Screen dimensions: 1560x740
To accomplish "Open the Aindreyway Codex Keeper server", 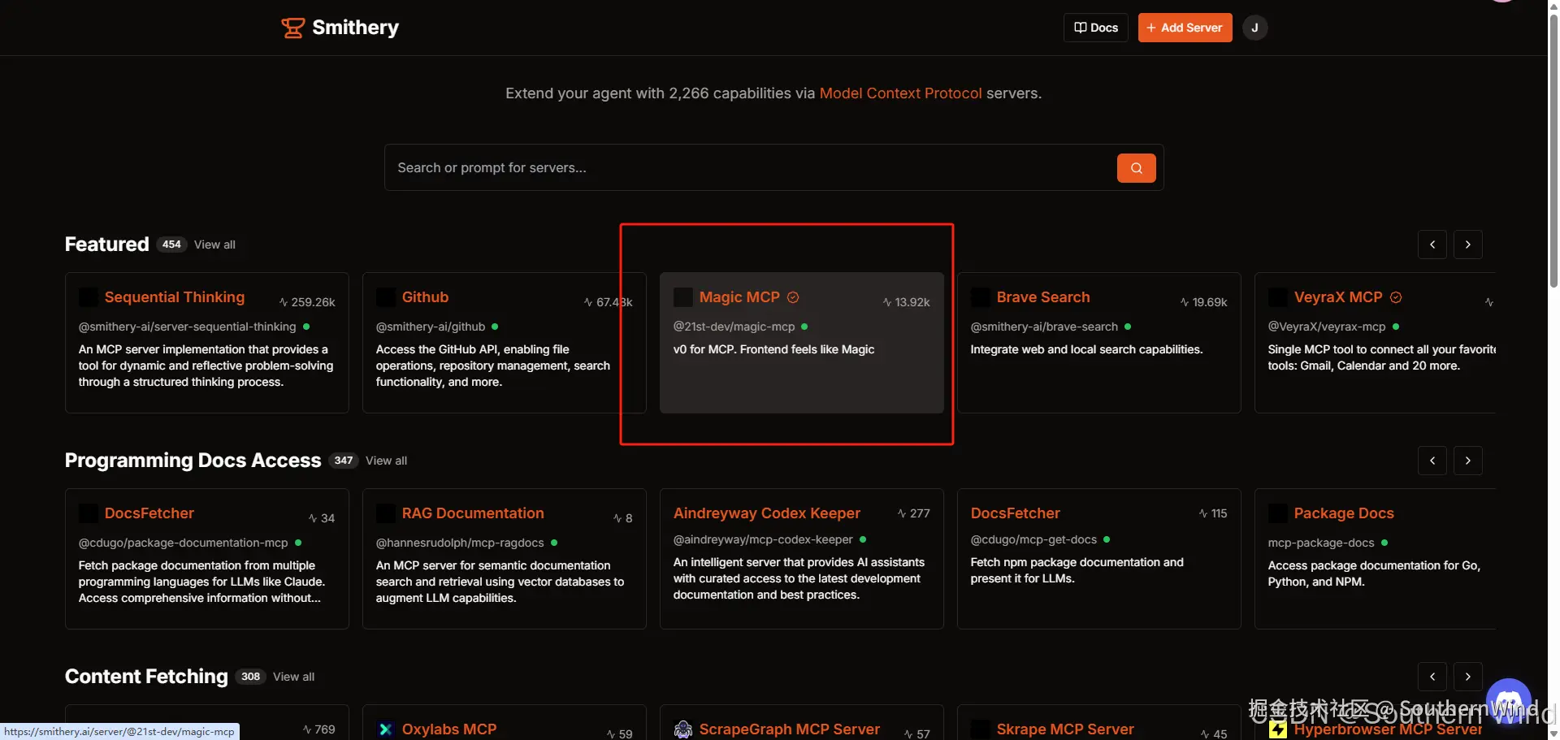I will (x=767, y=513).
